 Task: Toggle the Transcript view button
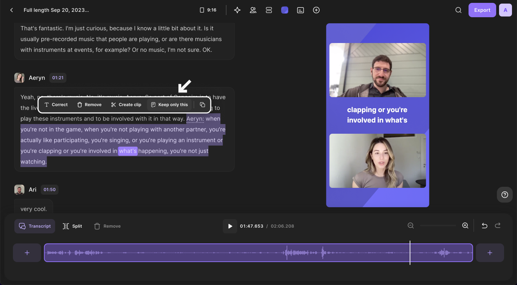(35, 226)
